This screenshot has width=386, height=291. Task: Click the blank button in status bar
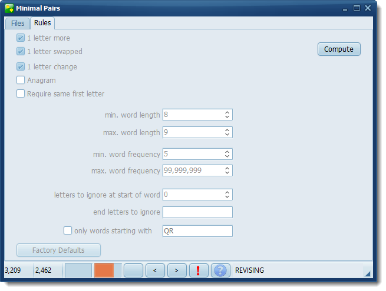tap(133, 270)
